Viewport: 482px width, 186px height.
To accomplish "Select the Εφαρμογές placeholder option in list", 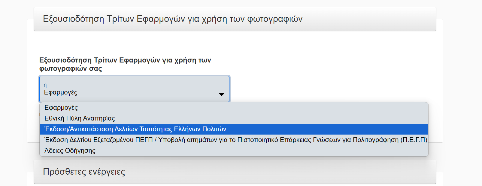I will coord(234,108).
